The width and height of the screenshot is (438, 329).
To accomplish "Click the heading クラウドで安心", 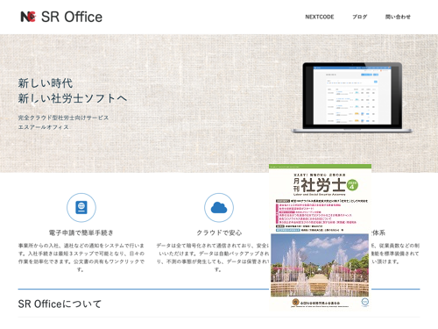I will pyautogui.click(x=219, y=232).
